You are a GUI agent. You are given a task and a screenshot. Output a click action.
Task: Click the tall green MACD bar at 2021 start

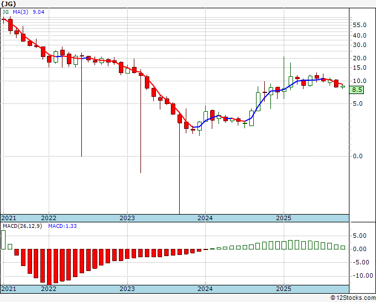tap(3, 239)
